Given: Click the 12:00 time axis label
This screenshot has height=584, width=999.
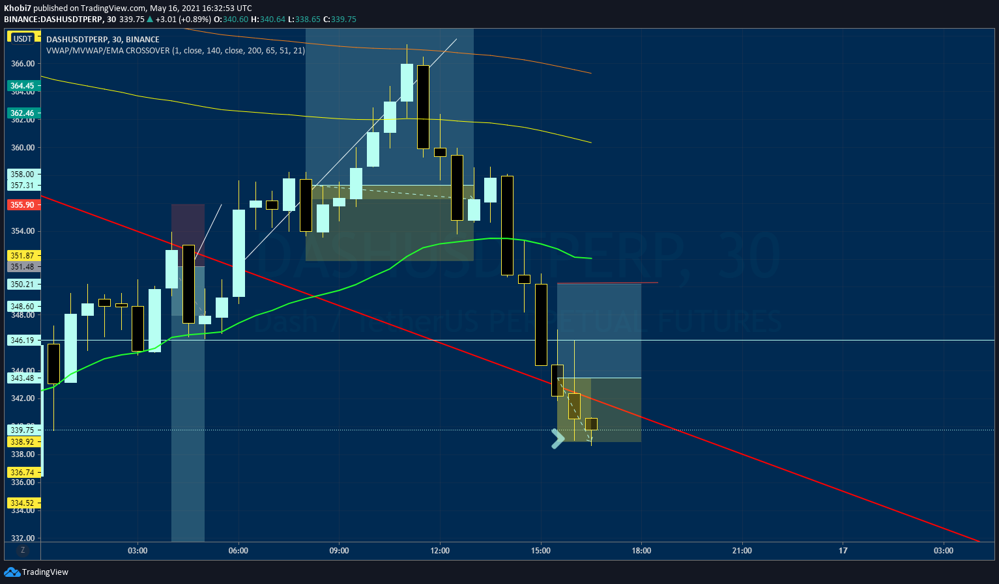Looking at the screenshot, I should [440, 551].
